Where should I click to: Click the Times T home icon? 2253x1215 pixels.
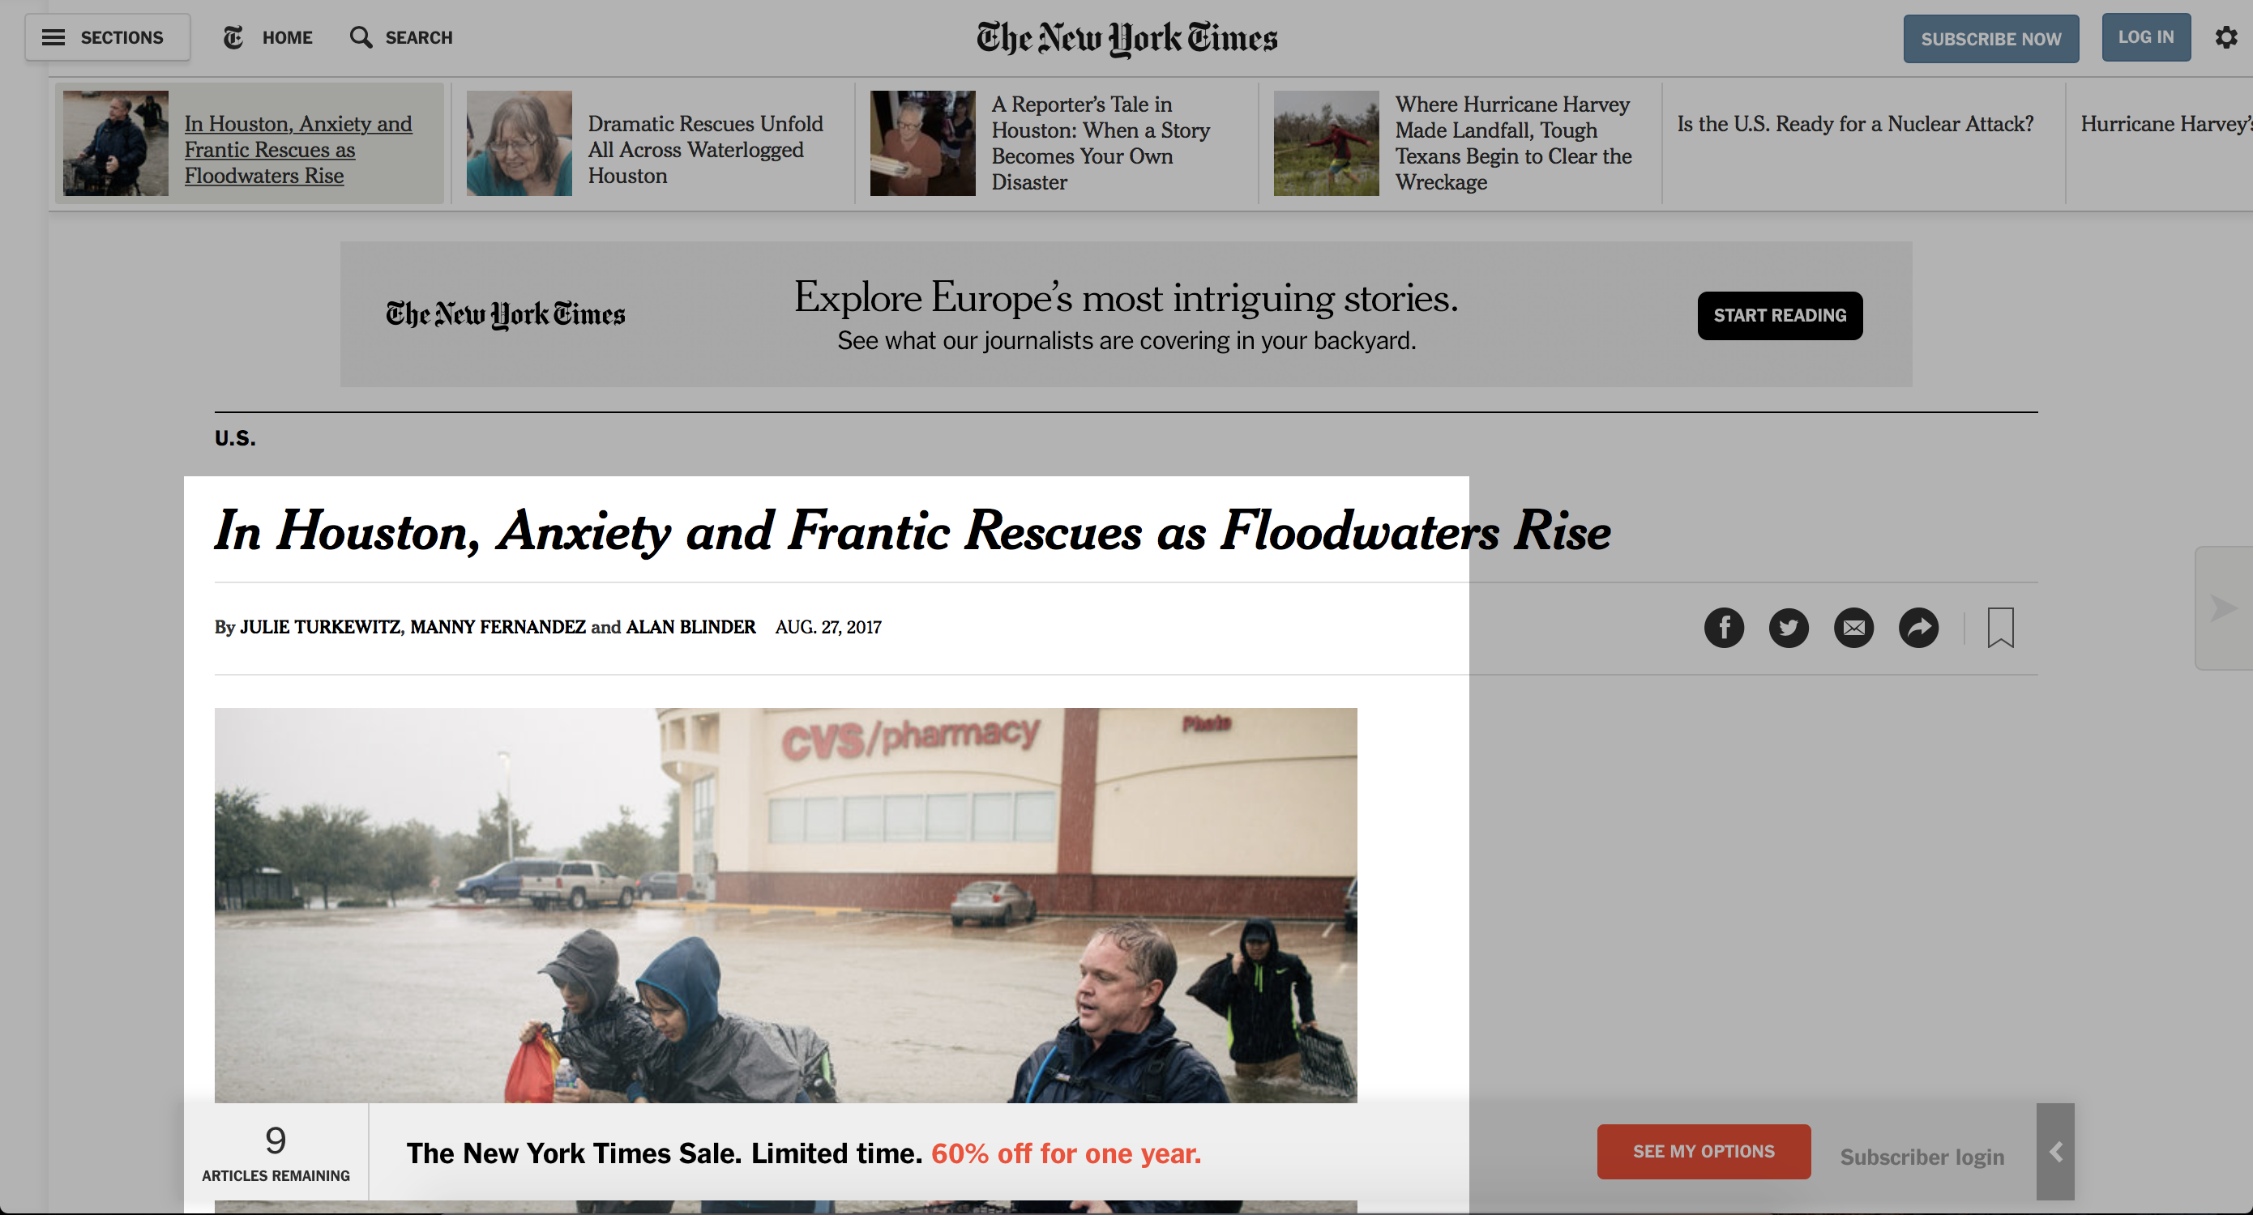click(x=233, y=37)
